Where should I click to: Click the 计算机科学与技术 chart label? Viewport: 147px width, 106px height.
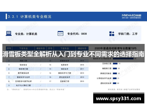[x=104, y=78]
